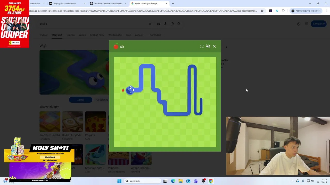
Task: Open the volume tray control
Action: pyautogui.click(x=313, y=181)
